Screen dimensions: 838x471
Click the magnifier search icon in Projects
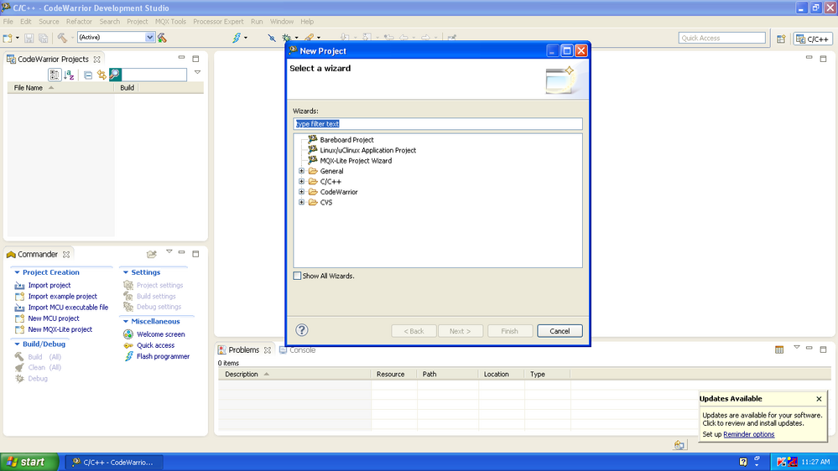[116, 75]
